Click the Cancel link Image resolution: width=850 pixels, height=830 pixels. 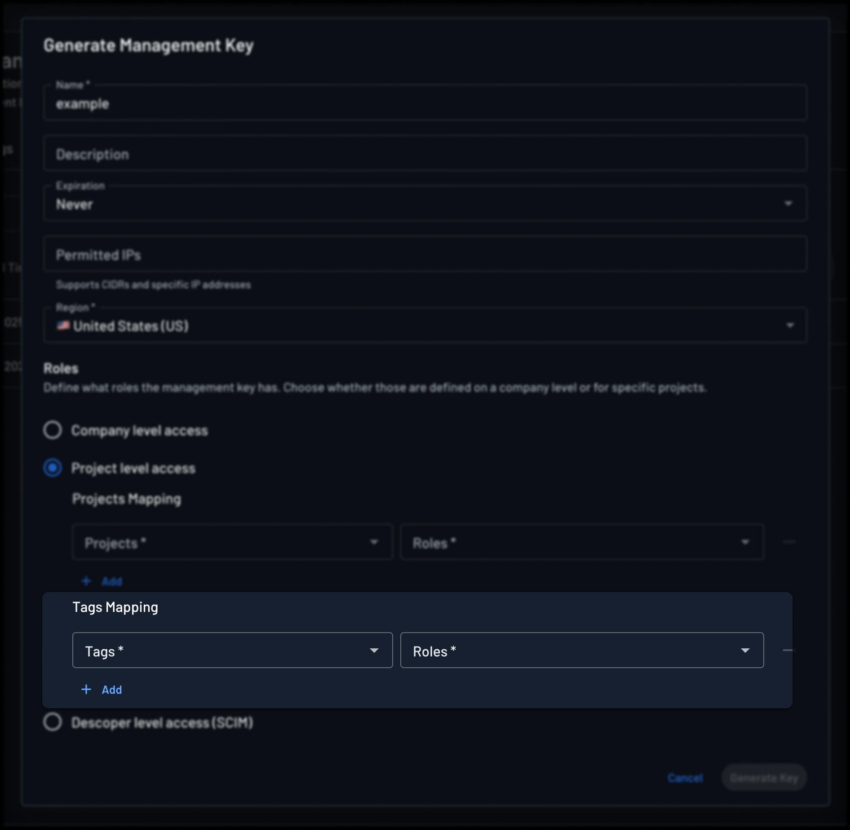tap(686, 778)
